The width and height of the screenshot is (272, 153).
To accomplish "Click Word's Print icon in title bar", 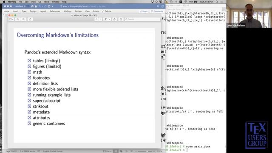I will coord(49,6).
